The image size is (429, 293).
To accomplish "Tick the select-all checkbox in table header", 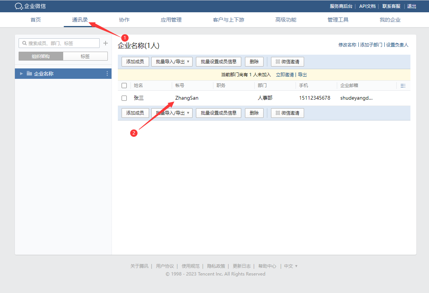I will [124, 86].
